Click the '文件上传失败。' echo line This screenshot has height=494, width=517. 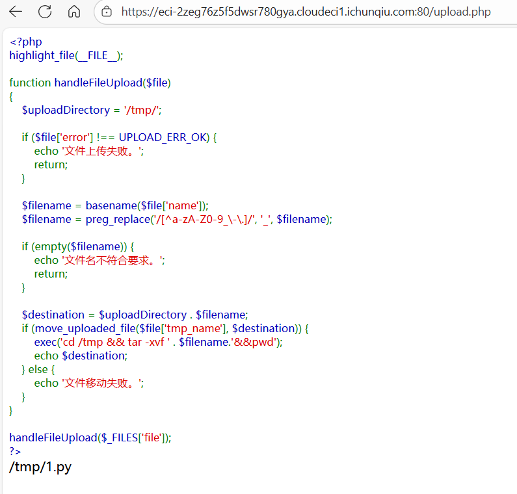(89, 151)
